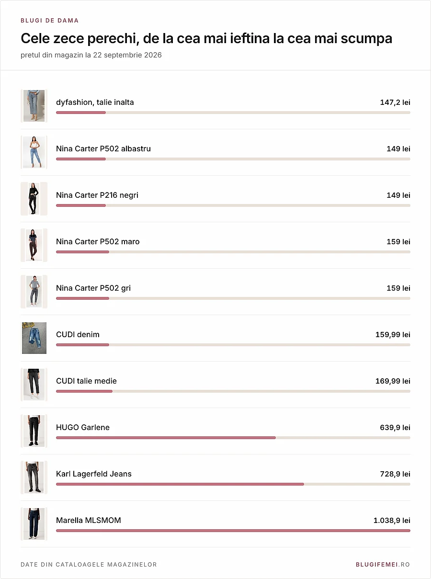This screenshot has width=431, height=579.
Task: Visit the BLUGIFEMEI.RO footer link
Action: [x=383, y=565]
